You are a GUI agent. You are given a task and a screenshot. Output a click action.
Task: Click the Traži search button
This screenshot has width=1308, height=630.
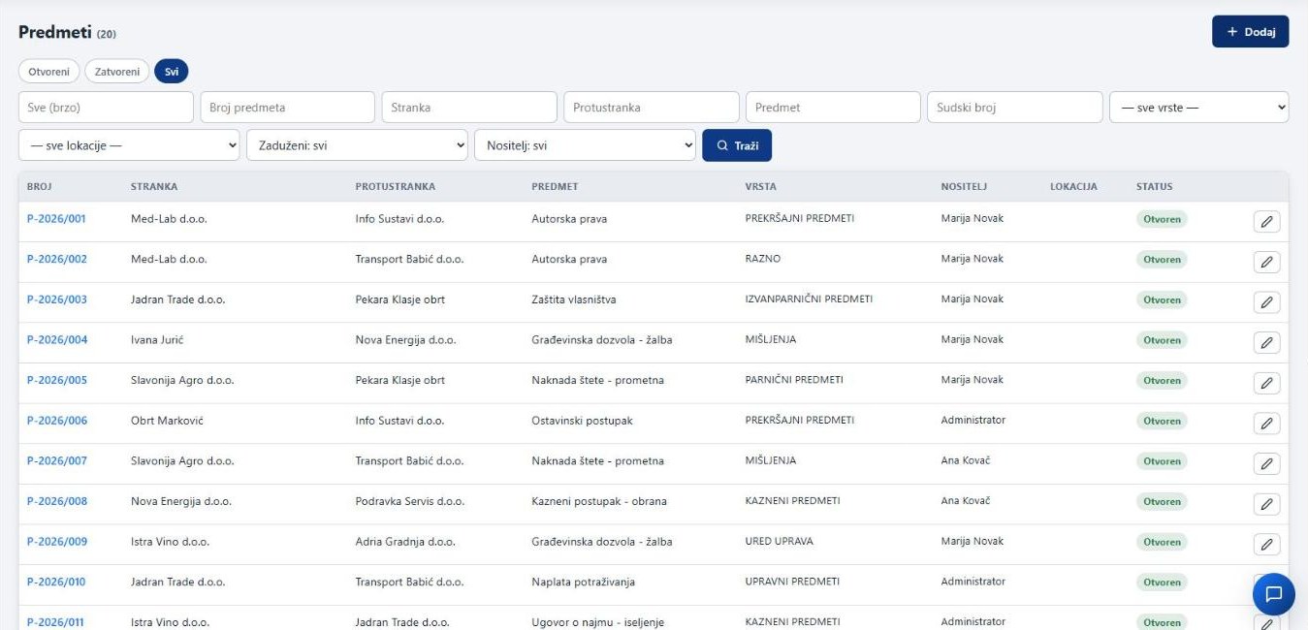pyautogui.click(x=737, y=145)
